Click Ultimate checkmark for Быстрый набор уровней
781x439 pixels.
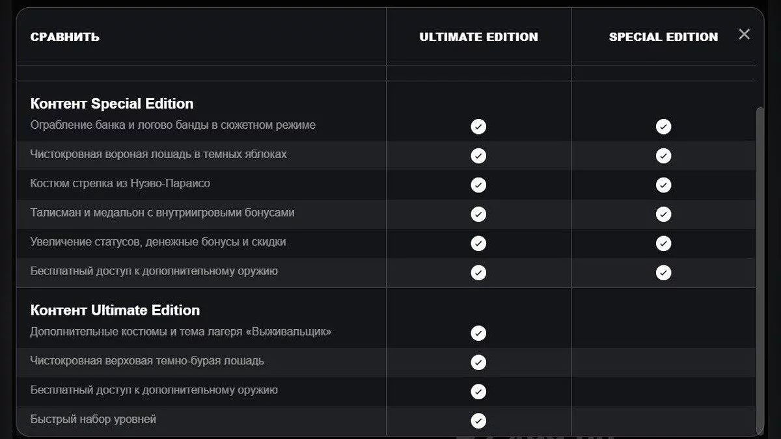[x=478, y=421]
